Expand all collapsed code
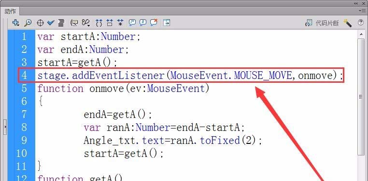This screenshot has width=368, height=181. (120, 23)
